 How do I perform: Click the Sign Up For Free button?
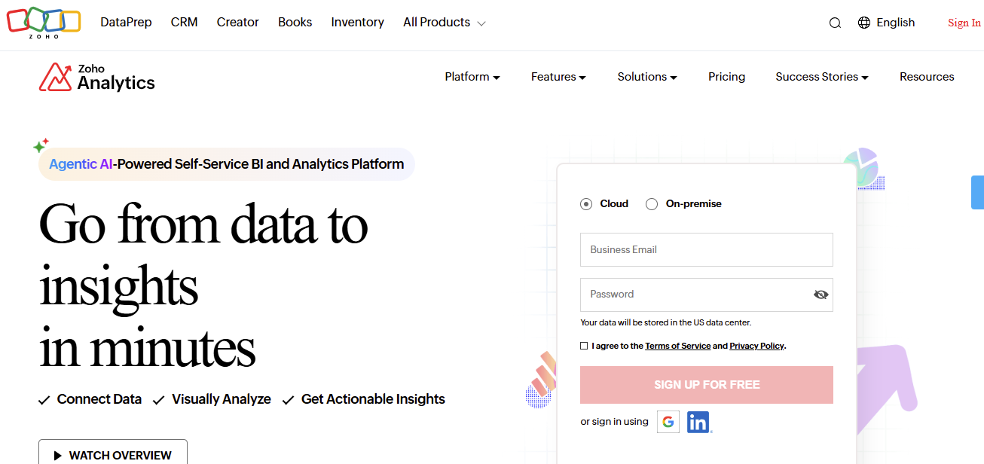706,384
